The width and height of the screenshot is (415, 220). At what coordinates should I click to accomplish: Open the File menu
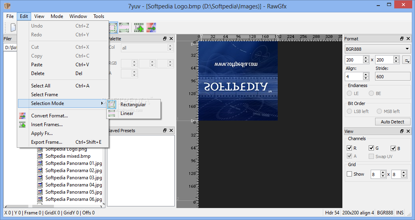click(10, 16)
